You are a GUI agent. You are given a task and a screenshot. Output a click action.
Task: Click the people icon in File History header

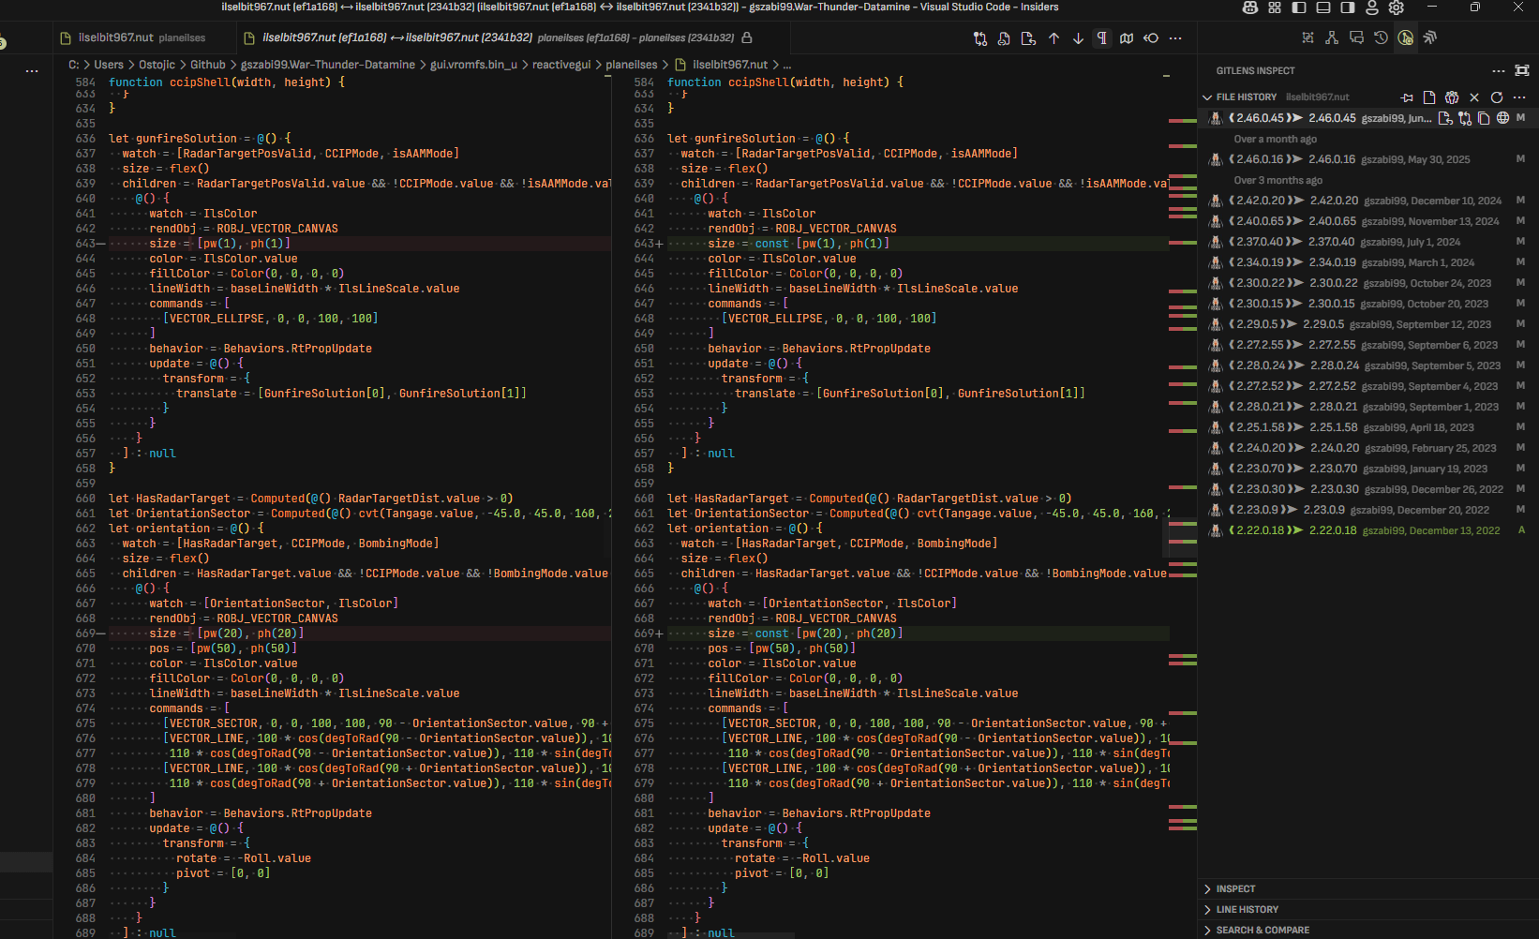(1452, 97)
